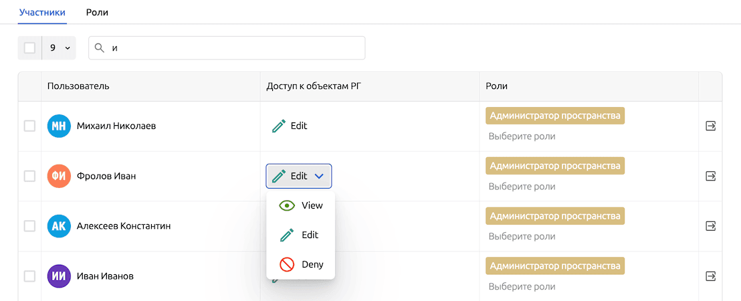This screenshot has width=741, height=301.
Task: Choose View in the access menu
Action: coord(301,205)
